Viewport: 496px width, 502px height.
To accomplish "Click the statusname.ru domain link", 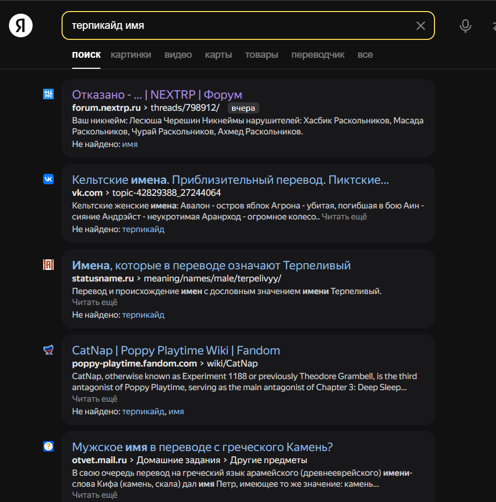I will 103,278.
